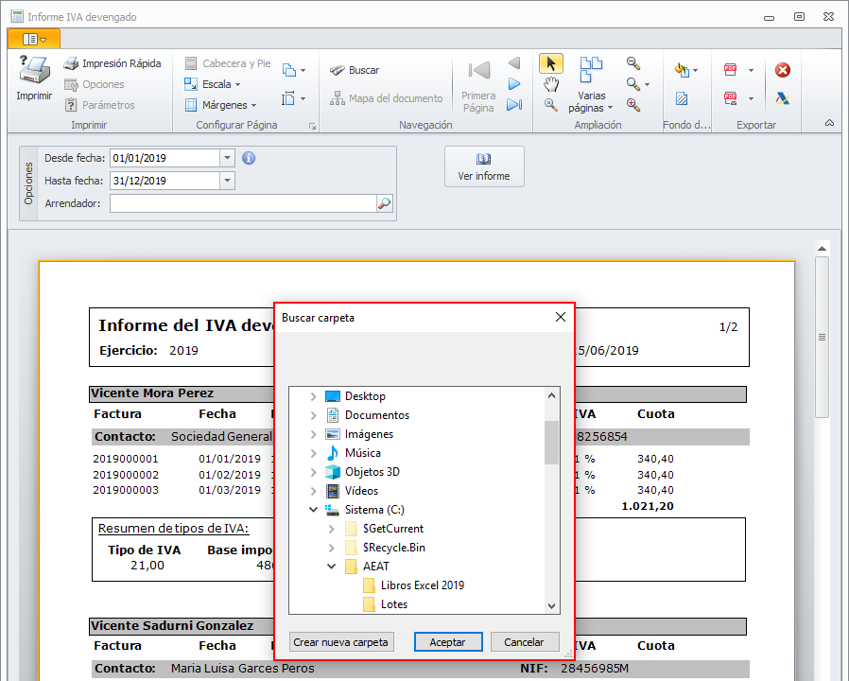849x681 pixels.
Task: Select the hand pan tool
Action: coord(551,84)
